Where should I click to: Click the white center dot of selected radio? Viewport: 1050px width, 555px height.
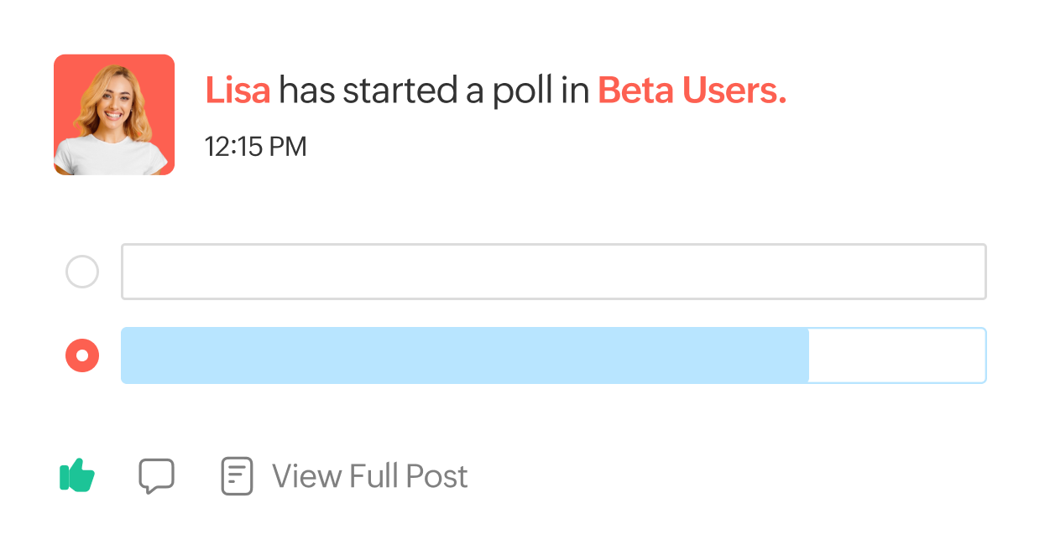(82, 355)
